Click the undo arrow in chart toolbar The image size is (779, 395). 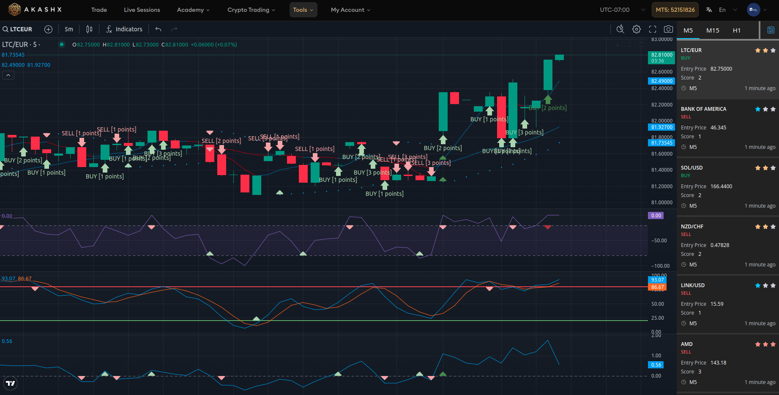tap(159, 29)
